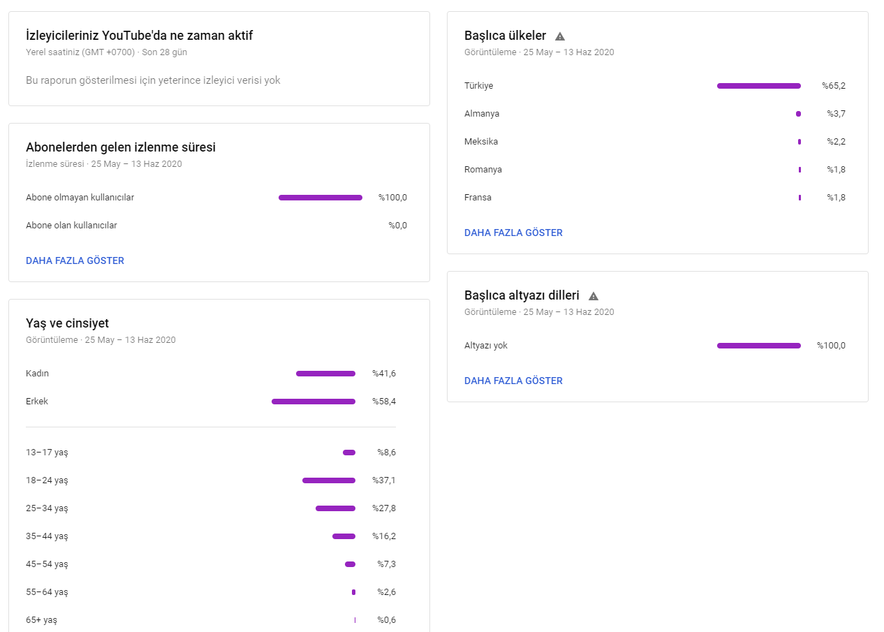Click the 18–24 yaş age bar
This screenshot has height=632, width=884.
click(328, 480)
